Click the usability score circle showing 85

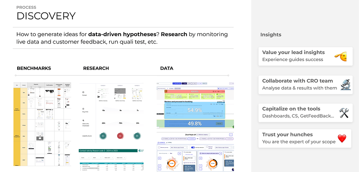(x=137, y=136)
